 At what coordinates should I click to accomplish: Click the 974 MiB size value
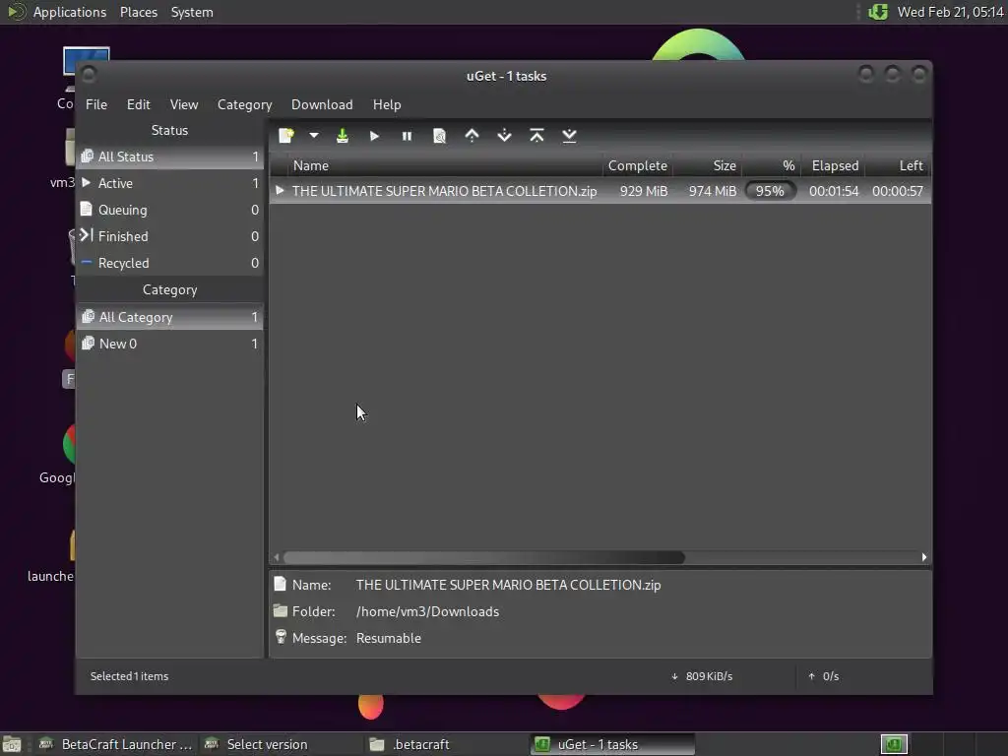[713, 191]
